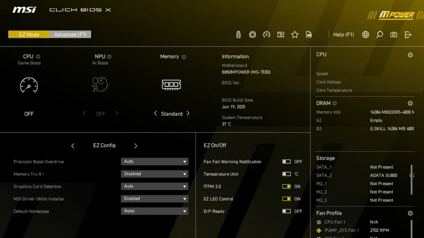Open MSI Driver Utility Installer dropdown
Viewport: 424px width, 238px height.
tap(155, 198)
